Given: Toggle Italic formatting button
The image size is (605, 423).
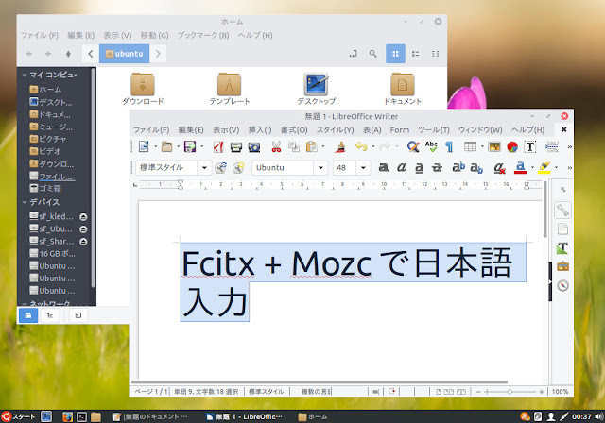Looking at the screenshot, I should click(x=401, y=167).
